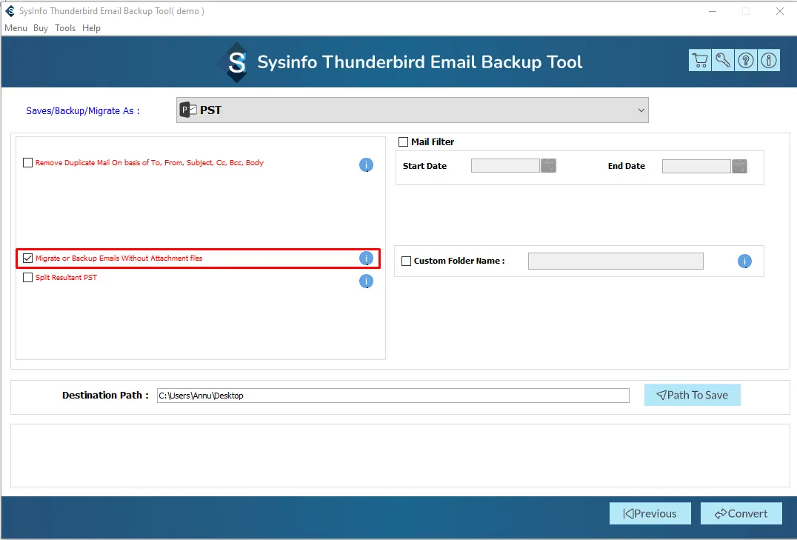Show info for Custom Folder Name
This screenshot has height=540, width=797.
pyautogui.click(x=744, y=261)
